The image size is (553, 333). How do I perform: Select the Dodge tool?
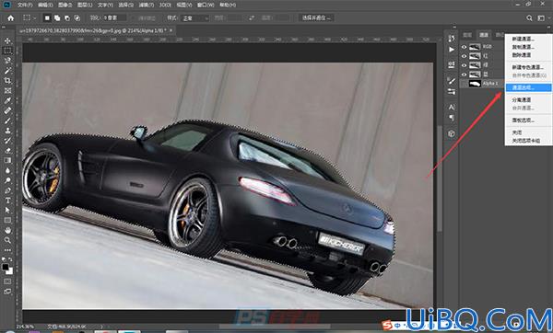point(7,180)
